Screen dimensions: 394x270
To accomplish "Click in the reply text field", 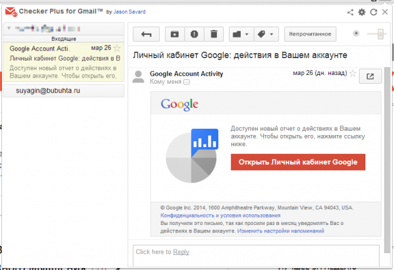I will pos(256,256).
